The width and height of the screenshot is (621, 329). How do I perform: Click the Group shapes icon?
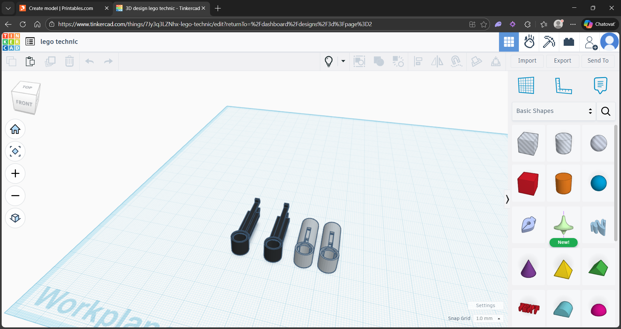click(x=379, y=61)
